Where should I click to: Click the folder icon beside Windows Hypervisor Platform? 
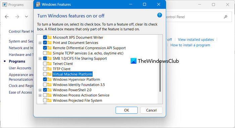tap(49, 79)
